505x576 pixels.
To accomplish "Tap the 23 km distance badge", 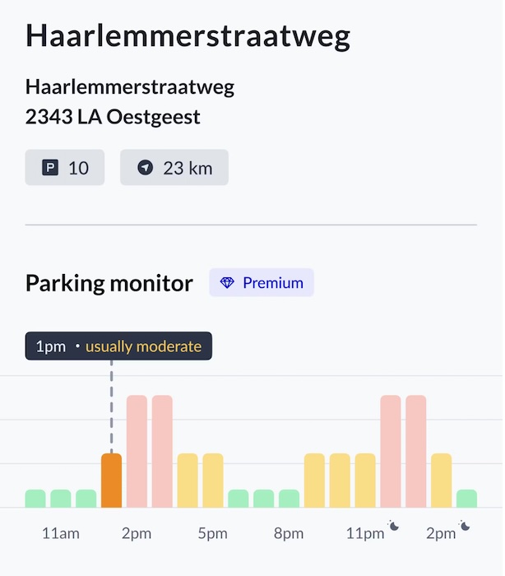I will [x=174, y=168].
